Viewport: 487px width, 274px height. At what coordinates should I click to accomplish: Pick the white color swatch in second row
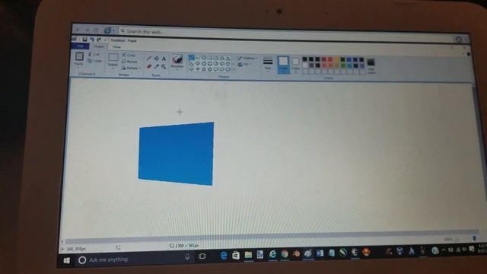click(x=304, y=65)
